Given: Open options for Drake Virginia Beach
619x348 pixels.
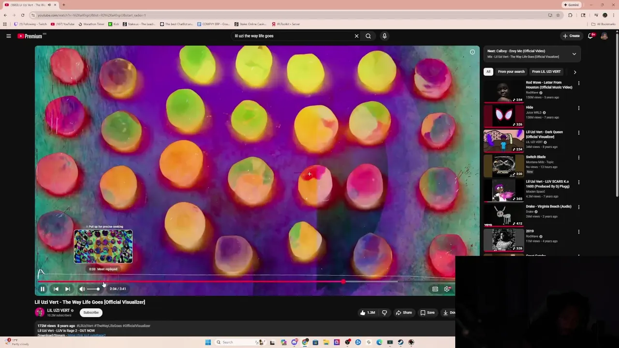Looking at the screenshot, I should tap(578, 207).
